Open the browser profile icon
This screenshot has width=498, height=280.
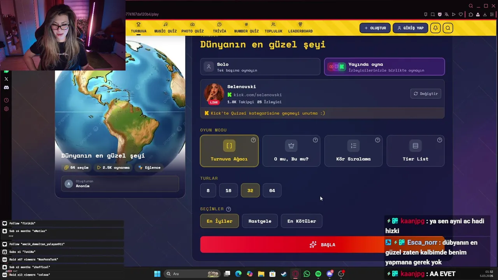[478, 14]
